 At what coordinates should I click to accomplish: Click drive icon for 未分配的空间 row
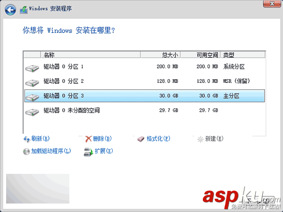[x=32, y=112]
